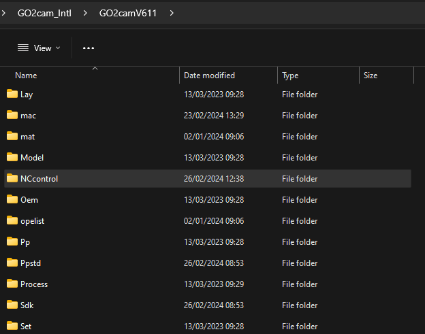Select the Sdk folder name
Viewport: 425px width, 334px height.
pos(27,305)
